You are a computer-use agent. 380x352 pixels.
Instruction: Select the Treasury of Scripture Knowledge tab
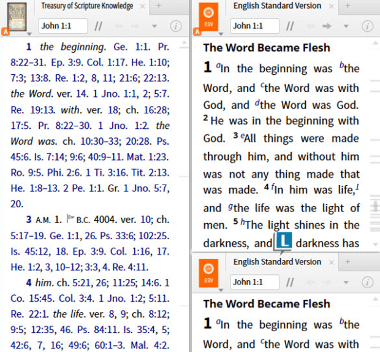86,6
